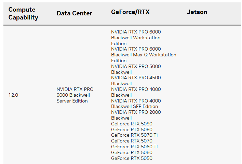Viewport: 242px width, 164px height.
Task: Click RTX PRO 6000 Blackwell Workstation Edition text
Action: [x=136, y=38]
